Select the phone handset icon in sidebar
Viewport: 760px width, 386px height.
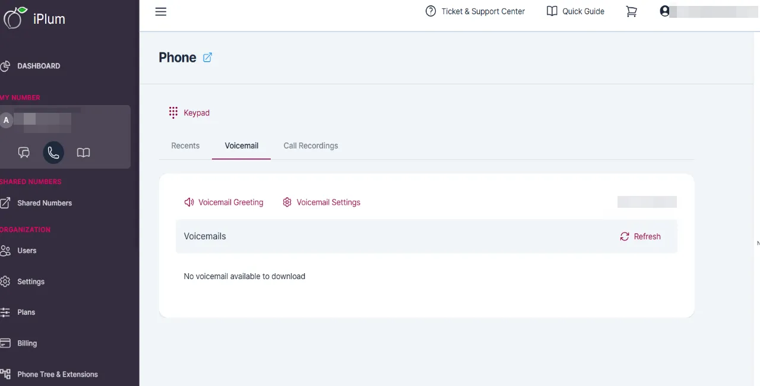[53, 153]
